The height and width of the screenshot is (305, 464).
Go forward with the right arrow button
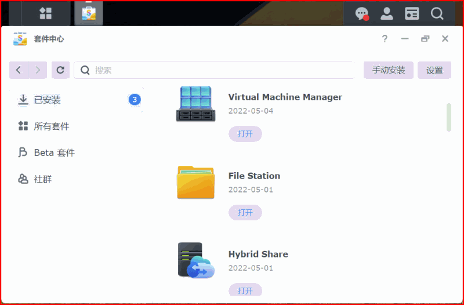38,70
